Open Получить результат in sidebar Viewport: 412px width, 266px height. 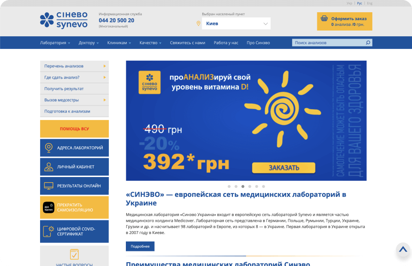[x=74, y=89]
